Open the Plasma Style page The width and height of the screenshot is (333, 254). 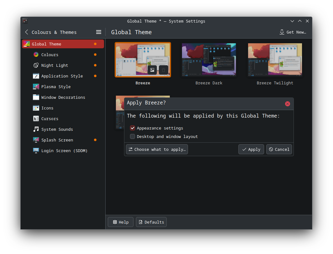point(63,87)
